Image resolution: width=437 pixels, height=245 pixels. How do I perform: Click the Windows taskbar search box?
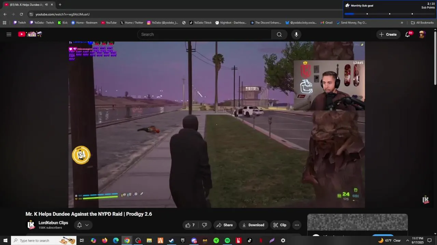pos(43,241)
